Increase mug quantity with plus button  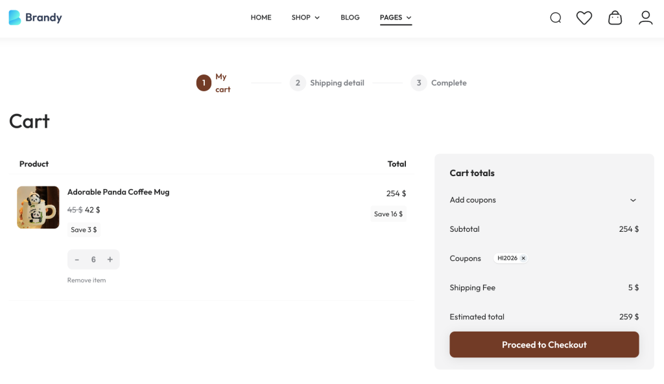coord(110,260)
